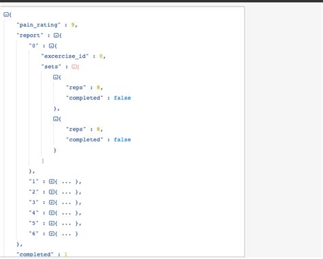
Task: Select the pain_rating value 9
Action: coord(73,24)
